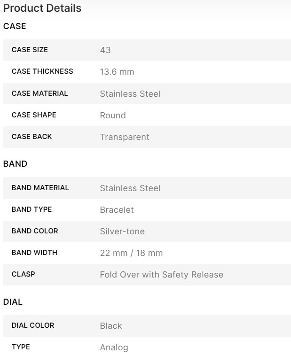291x355 pixels.
Task: Click the Bracelet band type value
Action: point(117,210)
